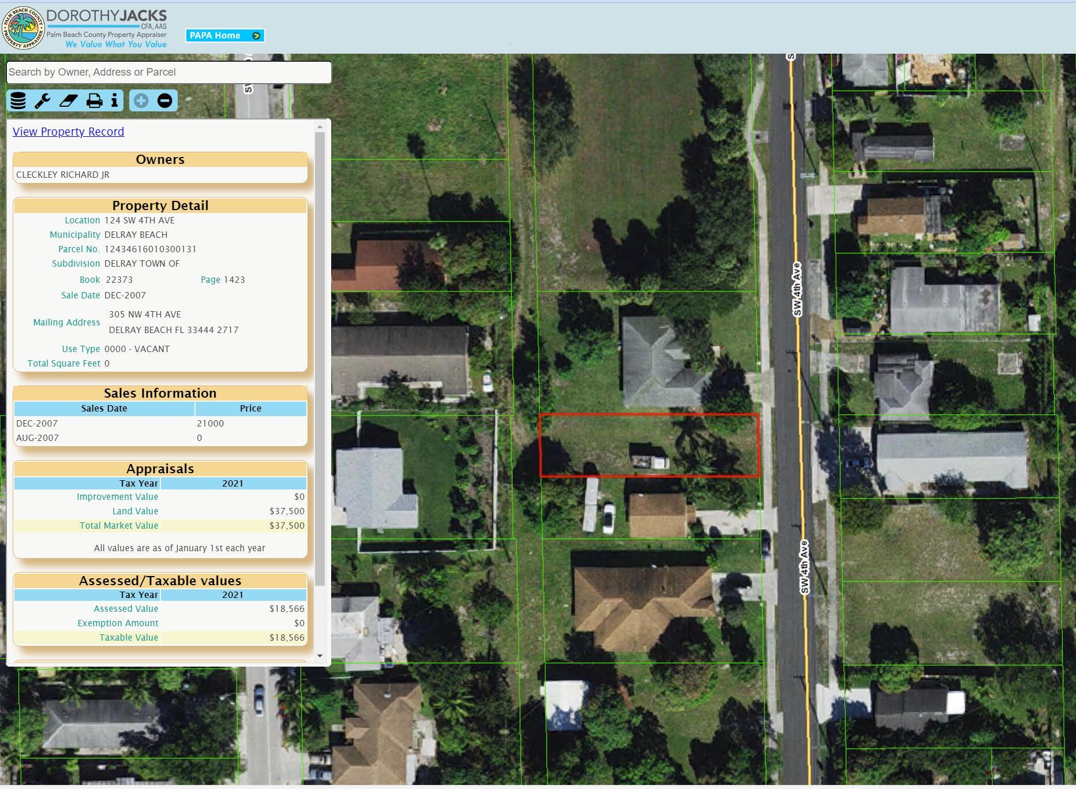
Task: Click the Price column header
Action: pyautogui.click(x=250, y=409)
